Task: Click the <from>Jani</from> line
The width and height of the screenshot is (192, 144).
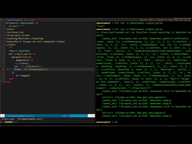Action: coord(18,35)
